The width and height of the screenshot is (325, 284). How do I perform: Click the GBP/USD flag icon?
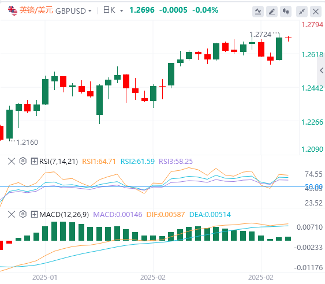(x=13, y=10)
